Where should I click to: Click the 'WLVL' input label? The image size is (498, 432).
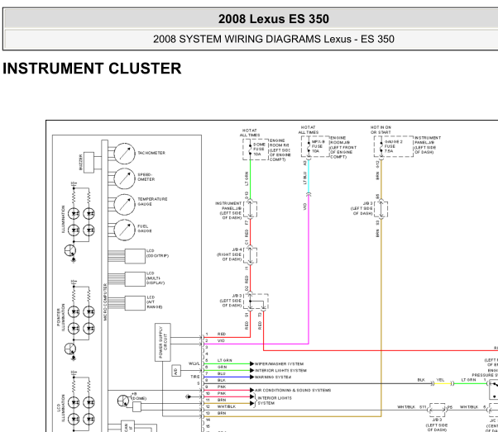194,363
